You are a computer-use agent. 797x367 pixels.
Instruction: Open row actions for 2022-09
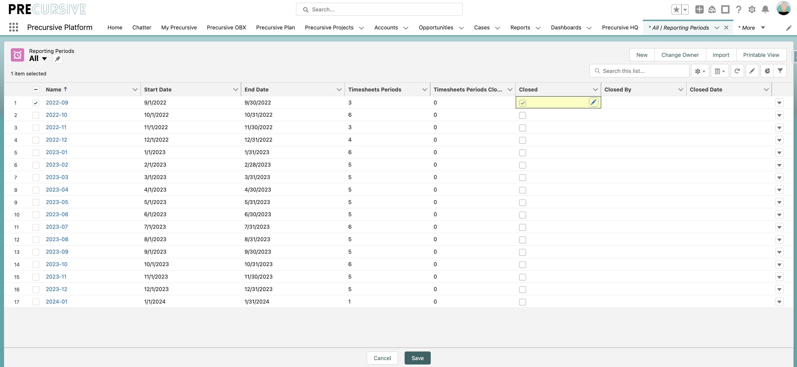[x=779, y=103]
